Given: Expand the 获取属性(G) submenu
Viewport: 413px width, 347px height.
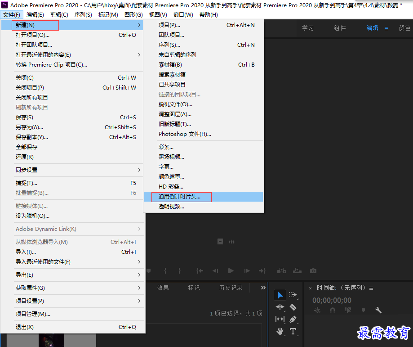Looking at the screenshot, I should coord(72,288).
